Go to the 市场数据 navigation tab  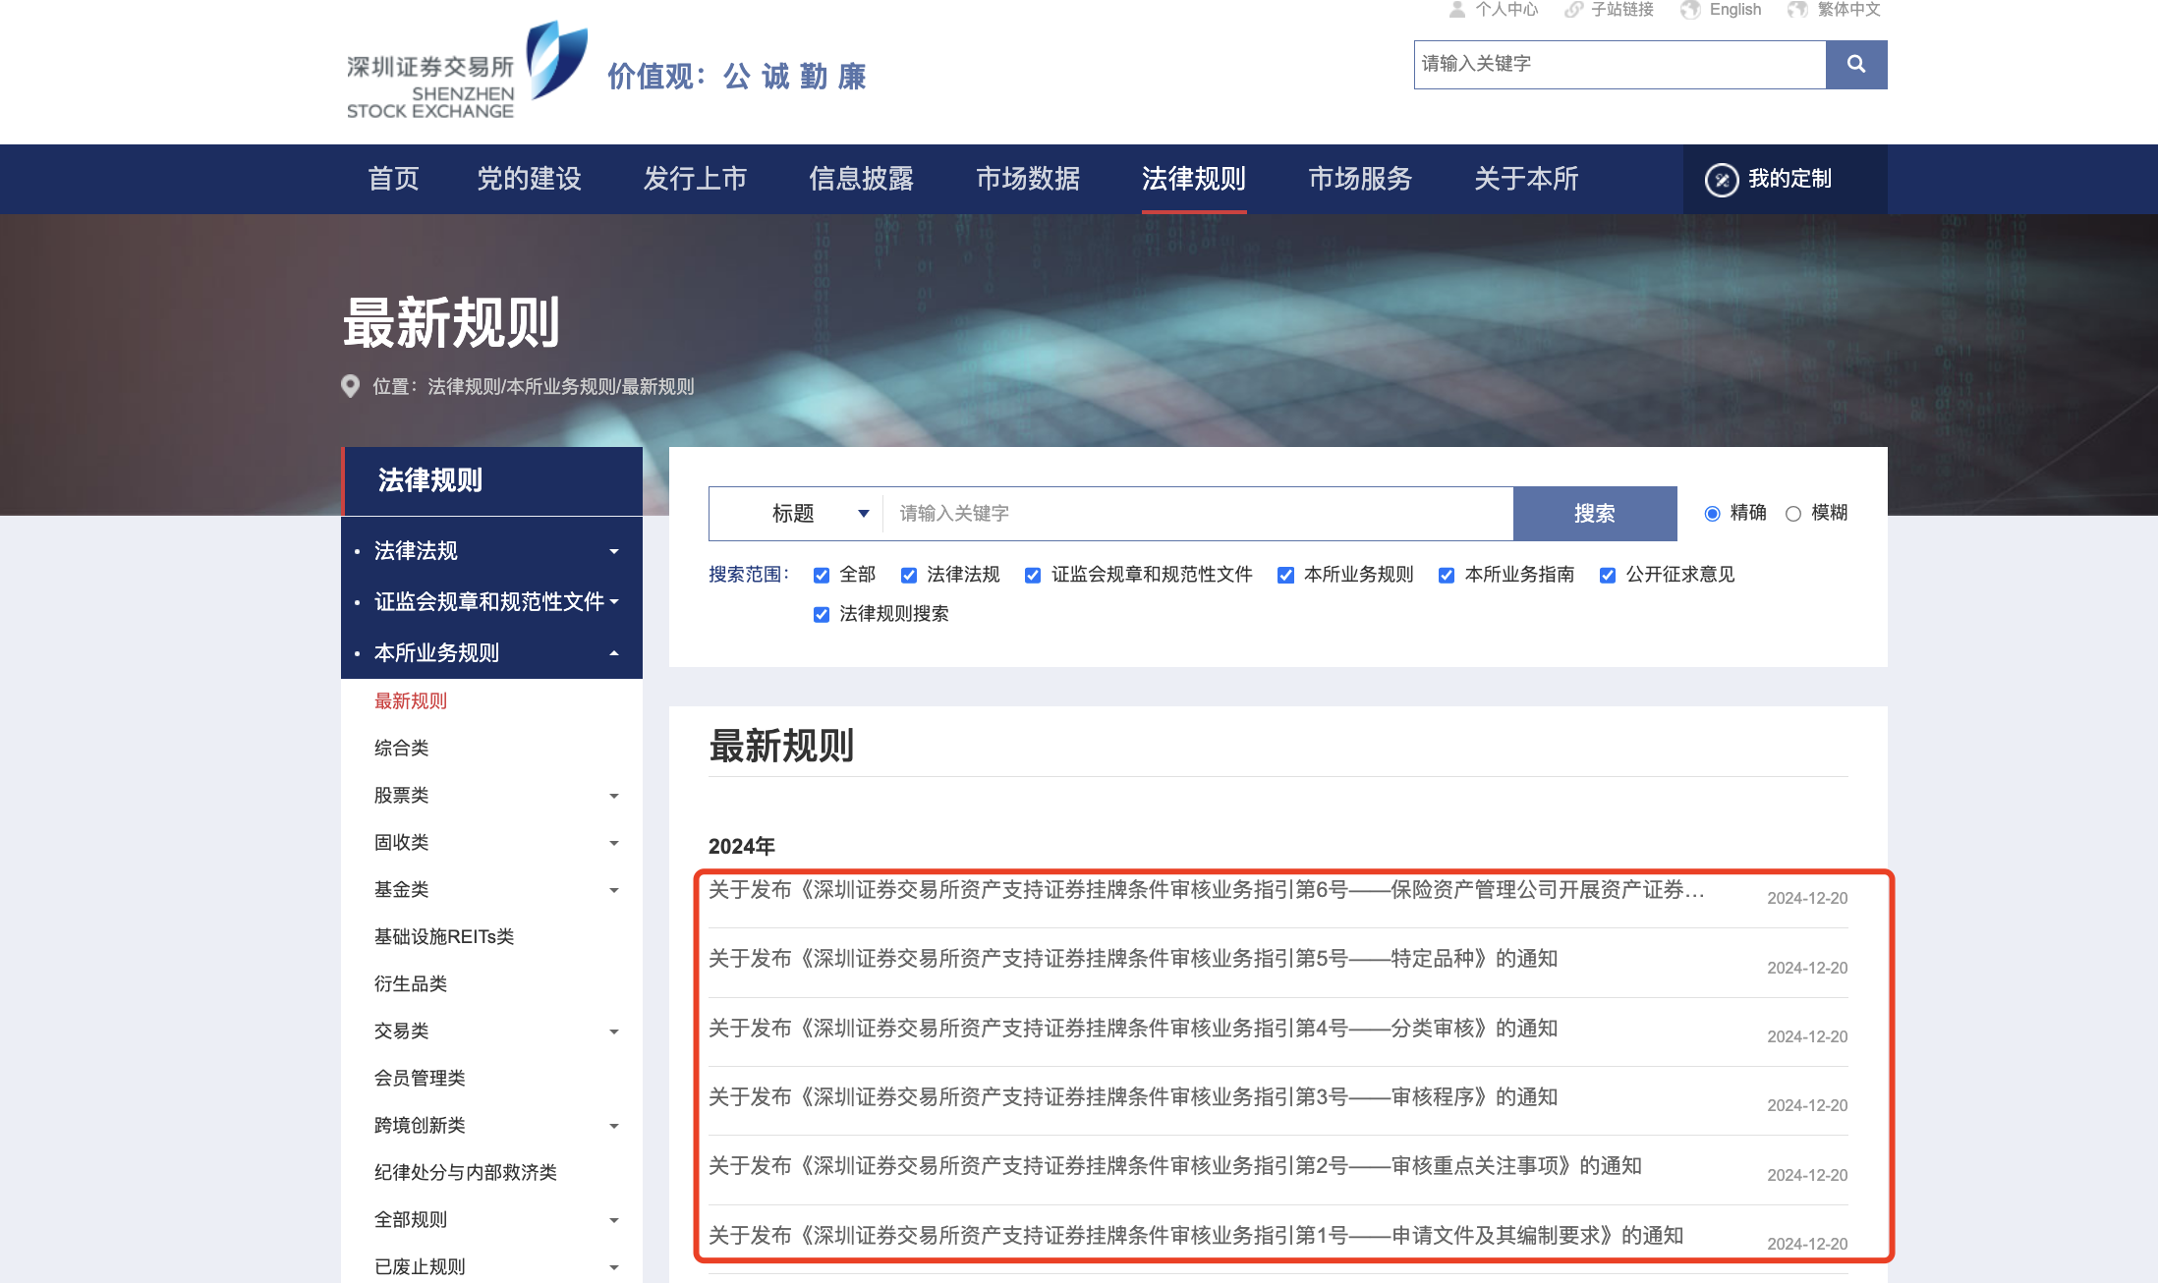coord(1027,179)
